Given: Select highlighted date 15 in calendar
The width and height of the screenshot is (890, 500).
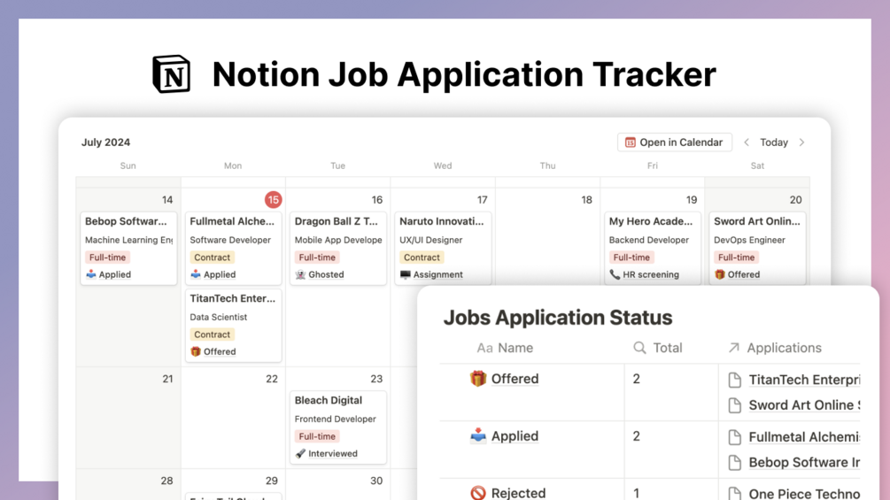Looking at the screenshot, I should pos(273,199).
